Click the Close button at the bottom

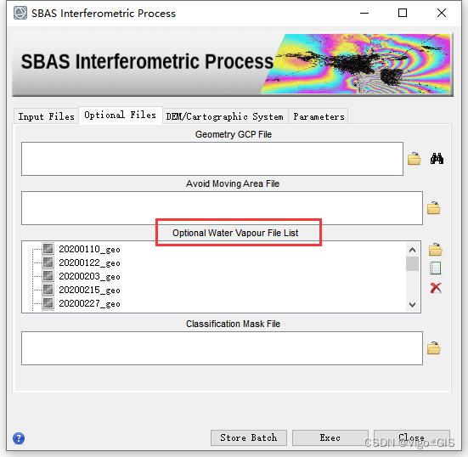(x=412, y=437)
